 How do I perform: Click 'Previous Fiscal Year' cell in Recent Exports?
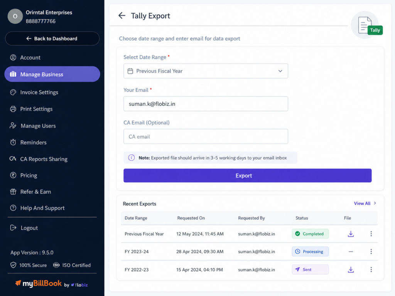point(144,234)
